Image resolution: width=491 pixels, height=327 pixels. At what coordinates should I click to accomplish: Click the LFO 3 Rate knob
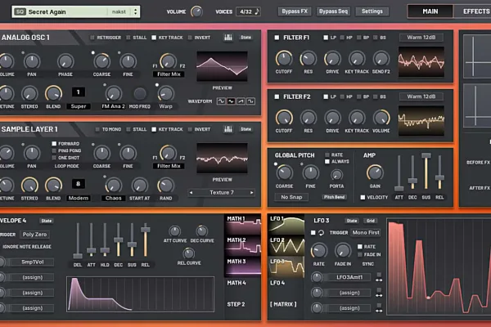[319, 251]
